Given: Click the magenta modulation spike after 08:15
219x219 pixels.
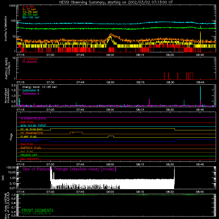Looking at the screenshot, I should 149,102.
